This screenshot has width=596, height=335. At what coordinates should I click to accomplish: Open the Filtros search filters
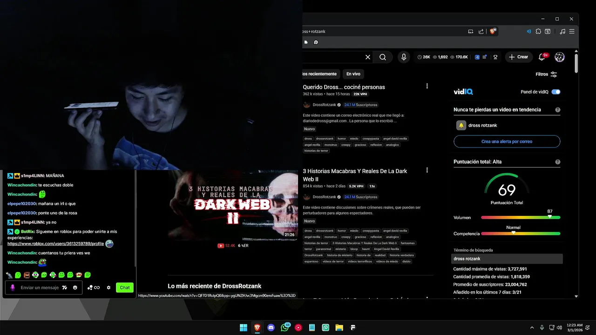[x=546, y=74]
